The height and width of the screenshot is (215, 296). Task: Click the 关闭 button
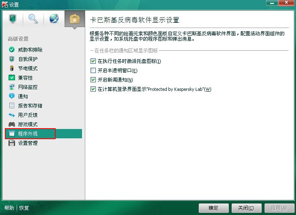click(x=246, y=208)
